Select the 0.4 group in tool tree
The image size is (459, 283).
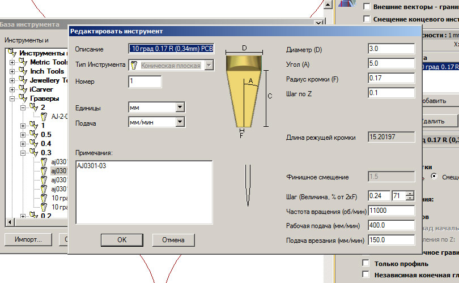tap(46, 144)
